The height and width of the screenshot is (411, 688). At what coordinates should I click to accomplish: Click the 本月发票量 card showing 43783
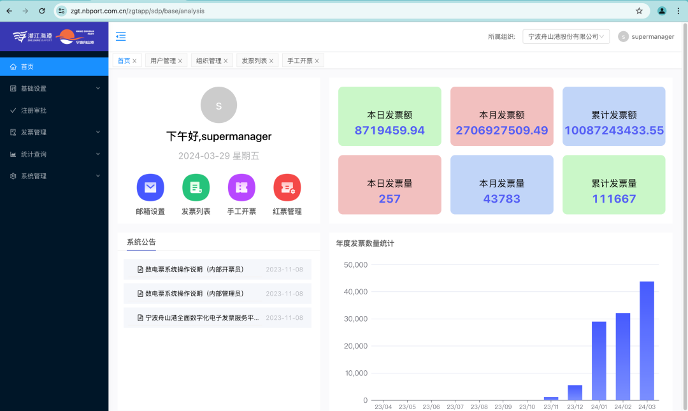pyautogui.click(x=502, y=185)
